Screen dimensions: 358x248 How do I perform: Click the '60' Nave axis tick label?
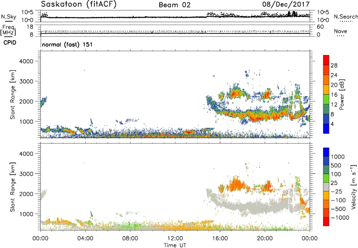[320, 27]
